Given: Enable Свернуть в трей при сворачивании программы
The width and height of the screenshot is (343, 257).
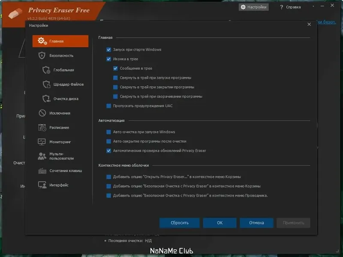Looking at the screenshot, I should [x=115, y=96].
